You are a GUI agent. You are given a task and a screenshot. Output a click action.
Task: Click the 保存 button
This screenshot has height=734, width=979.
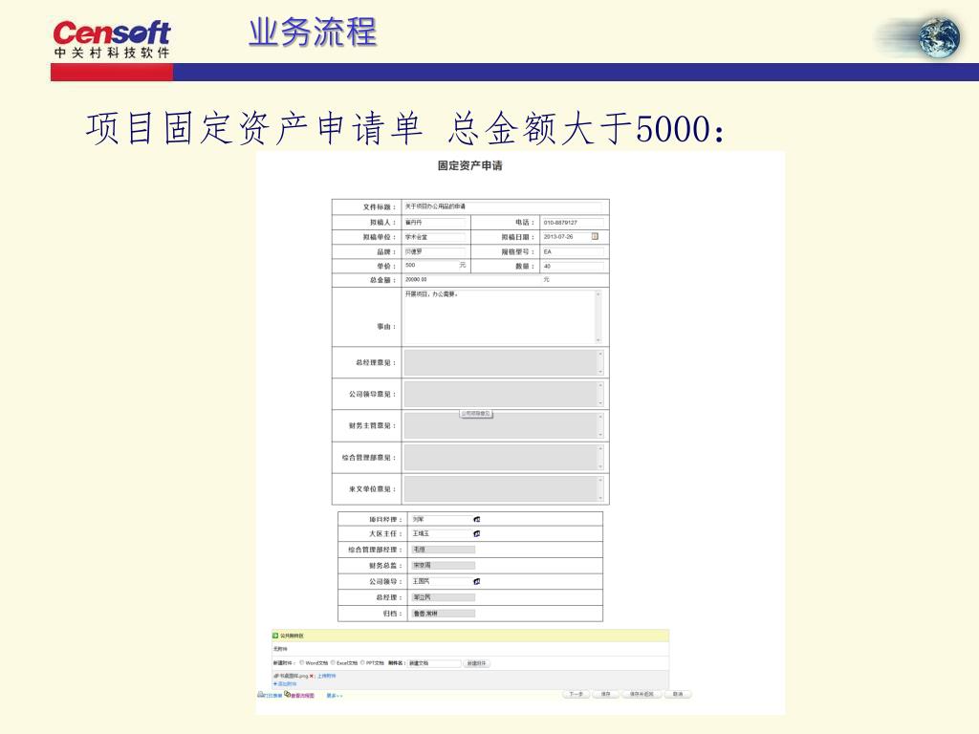coord(605,694)
